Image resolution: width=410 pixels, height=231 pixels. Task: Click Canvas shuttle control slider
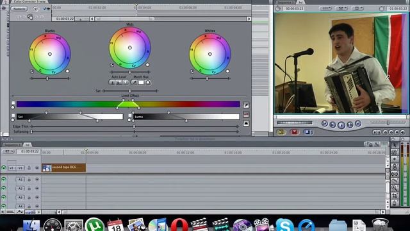[x=388, y=123]
